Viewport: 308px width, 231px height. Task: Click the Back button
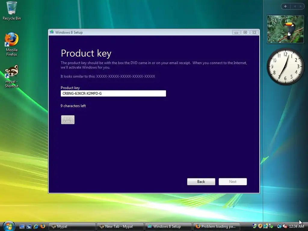click(x=201, y=181)
